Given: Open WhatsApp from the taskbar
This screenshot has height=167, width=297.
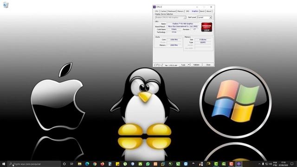Looking at the screenshot, I should tap(148, 164).
